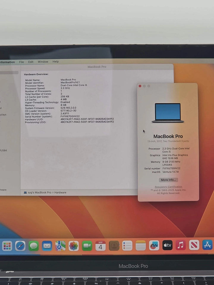The width and height of the screenshot is (214, 285).
Task: Select the L2 Cache 256 KB value
Action: click(x=65, y=96)
